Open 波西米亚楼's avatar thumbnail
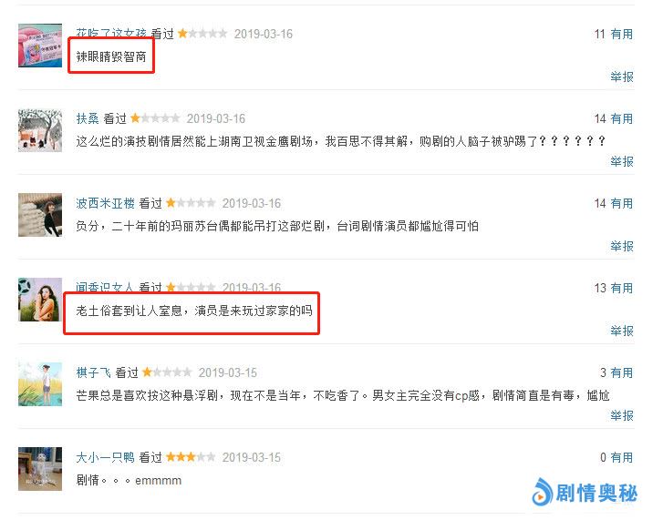The width and height of the screenshot is (663, 520). coord(40,215)
